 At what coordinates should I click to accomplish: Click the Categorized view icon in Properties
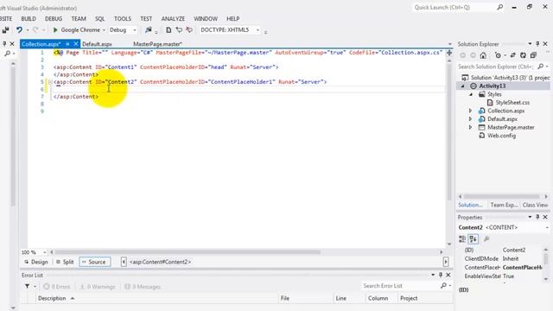point(462,238)
